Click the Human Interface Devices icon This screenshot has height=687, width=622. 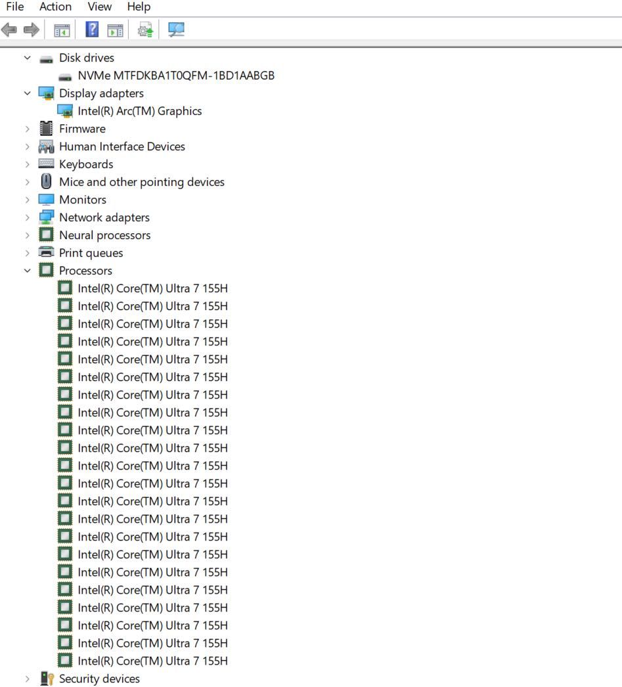46,146
